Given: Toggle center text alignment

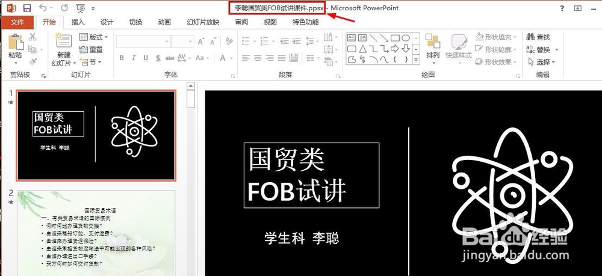Looking at the screenshot, I should click(258, 58).
